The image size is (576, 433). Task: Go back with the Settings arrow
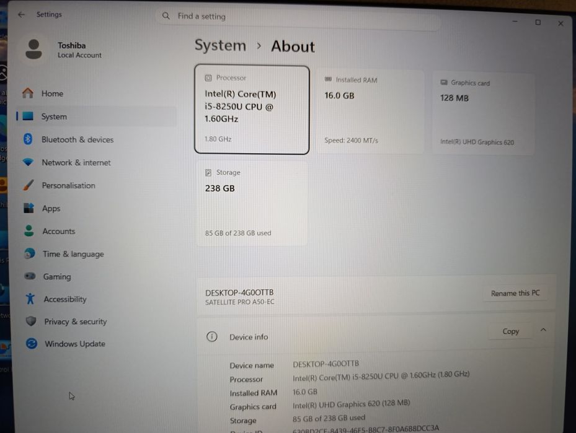pyautogui.click(x=21, y=15)
